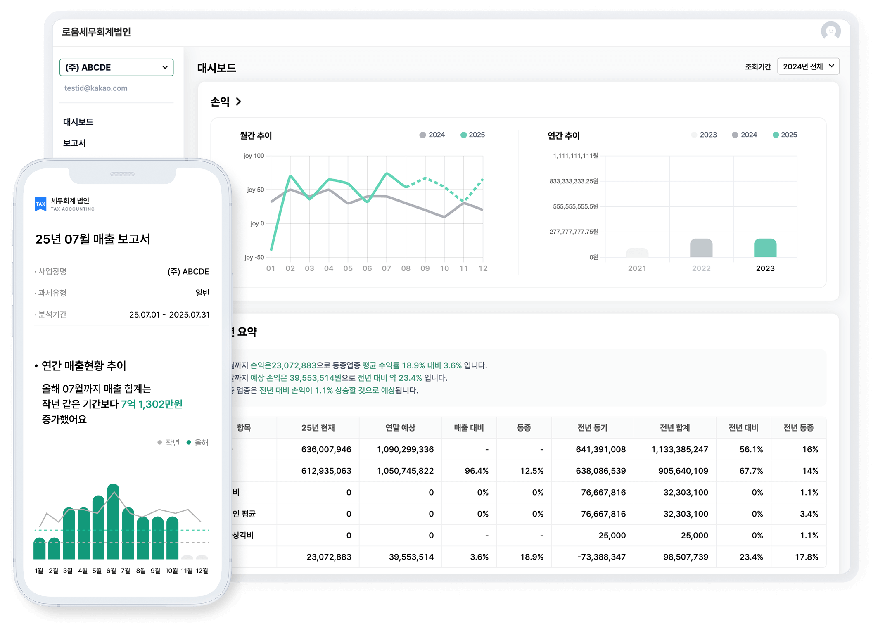This screenshot has width=878, height=626.
Task: Open the 보고서 sidebar menu item
Action: tap(74, 143)
